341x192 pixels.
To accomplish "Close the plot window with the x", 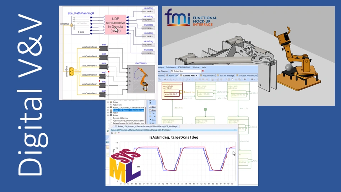I will point(235,130).
